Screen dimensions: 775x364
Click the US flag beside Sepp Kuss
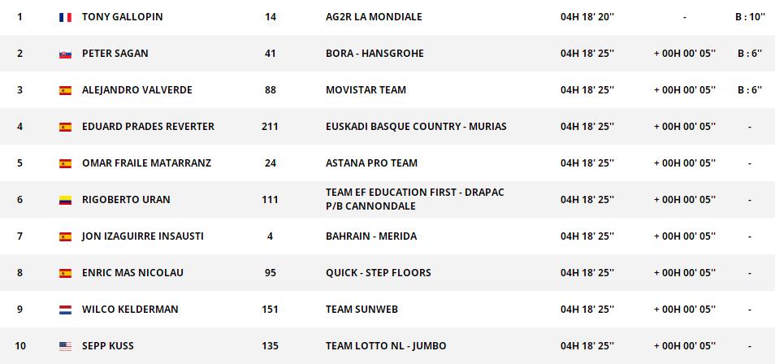pyautogui.click(x=65, y=346)
